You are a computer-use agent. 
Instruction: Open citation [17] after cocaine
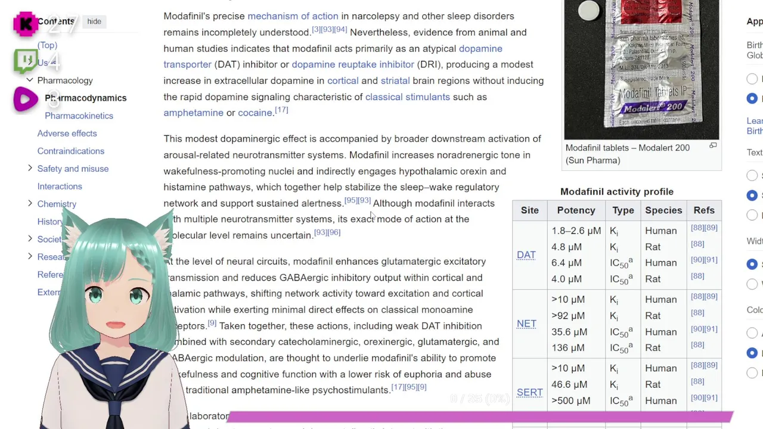[x=281, y=110]
